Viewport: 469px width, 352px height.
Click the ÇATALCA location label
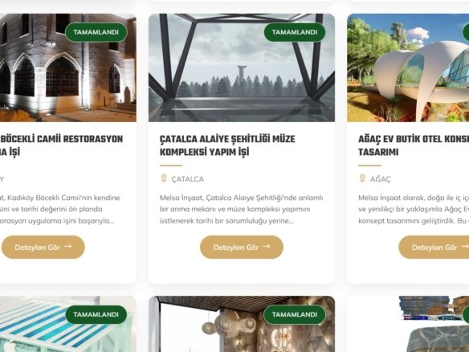click(x=188, y=179)
